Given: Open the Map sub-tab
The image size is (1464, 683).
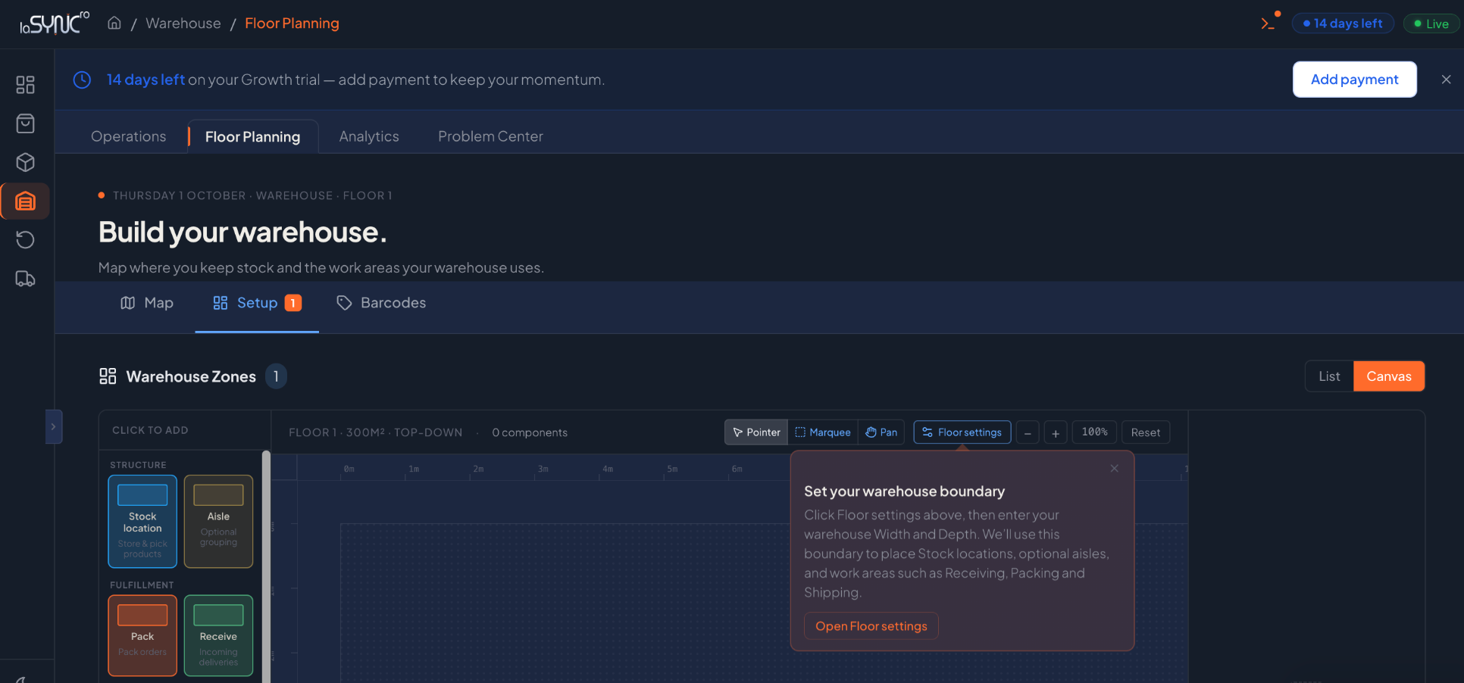Looking at the screenshot, I should tap(147, 303).
